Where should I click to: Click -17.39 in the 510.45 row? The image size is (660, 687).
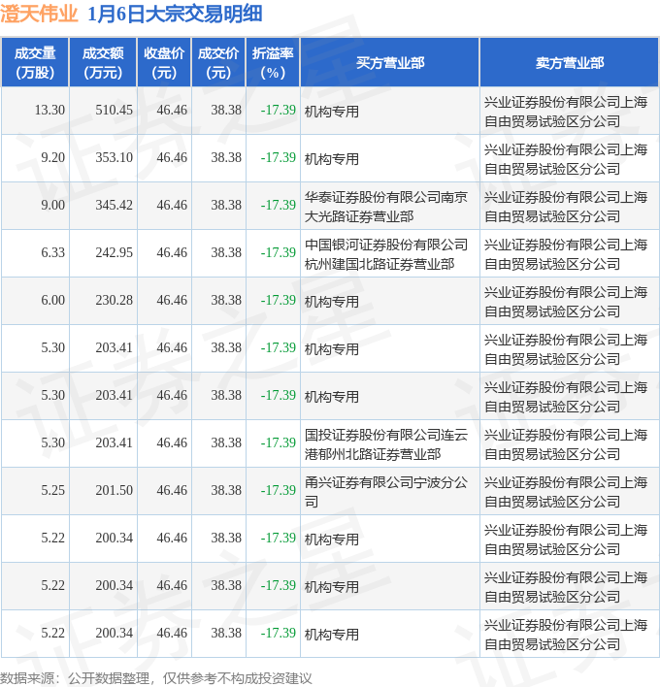(278, 110)
